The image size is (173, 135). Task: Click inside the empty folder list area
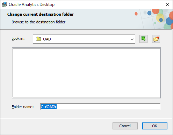pos(86,73)
